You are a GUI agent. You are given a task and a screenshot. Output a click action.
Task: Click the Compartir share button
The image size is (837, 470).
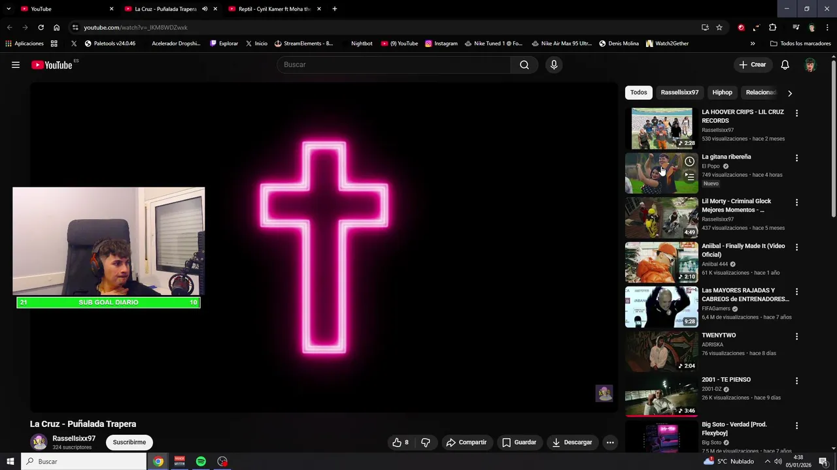pos(467,443)
